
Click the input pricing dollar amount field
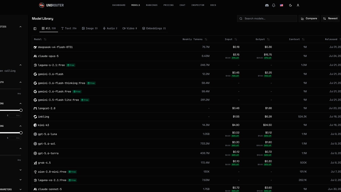(x=15, y=115)
